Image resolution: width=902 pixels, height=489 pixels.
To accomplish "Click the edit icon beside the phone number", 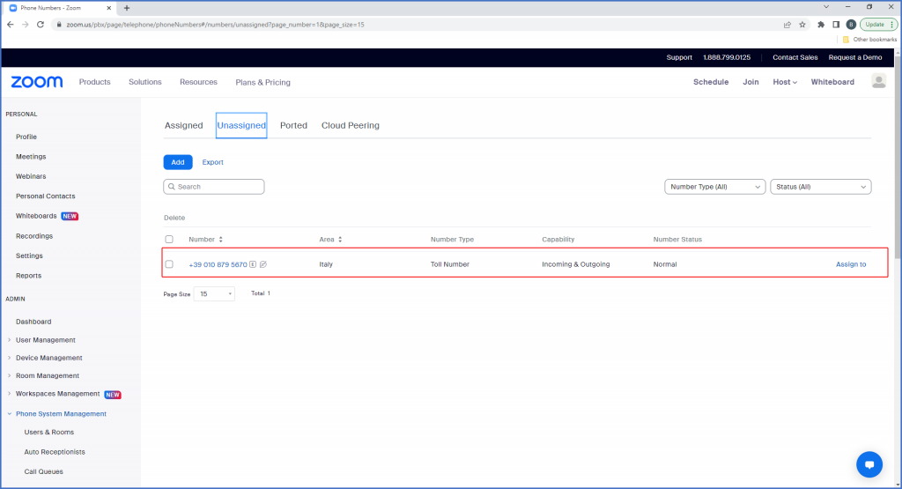I will click(x=263, y=264).
